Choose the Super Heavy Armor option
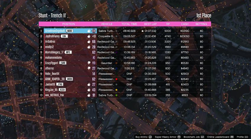251x139 pixels. 166,137
